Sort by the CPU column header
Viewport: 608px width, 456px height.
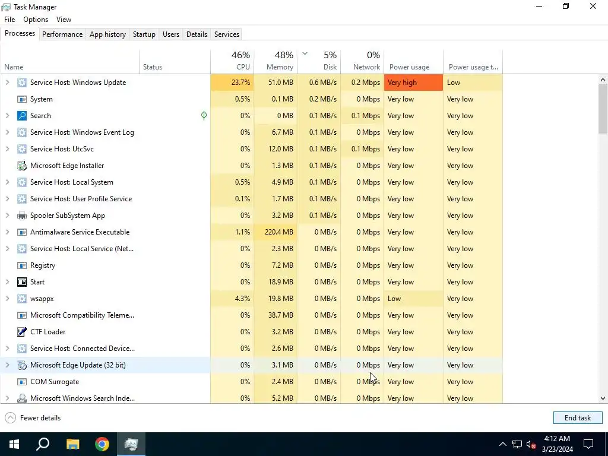(x=232, y=61)
